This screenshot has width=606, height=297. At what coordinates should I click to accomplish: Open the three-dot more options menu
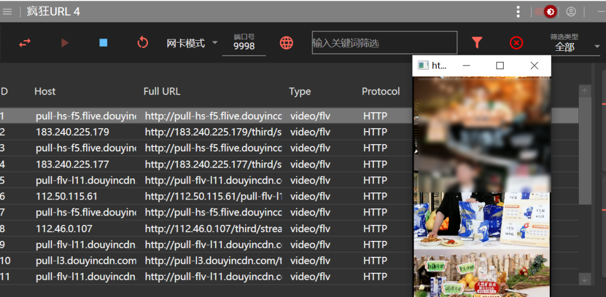[518, 12]
